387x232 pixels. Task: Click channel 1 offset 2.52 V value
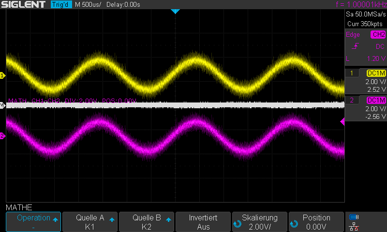pos(376,89)
